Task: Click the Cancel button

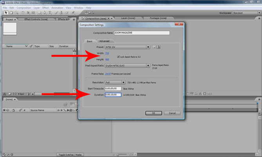Action: pyautogui.click(x=172, y=113)
